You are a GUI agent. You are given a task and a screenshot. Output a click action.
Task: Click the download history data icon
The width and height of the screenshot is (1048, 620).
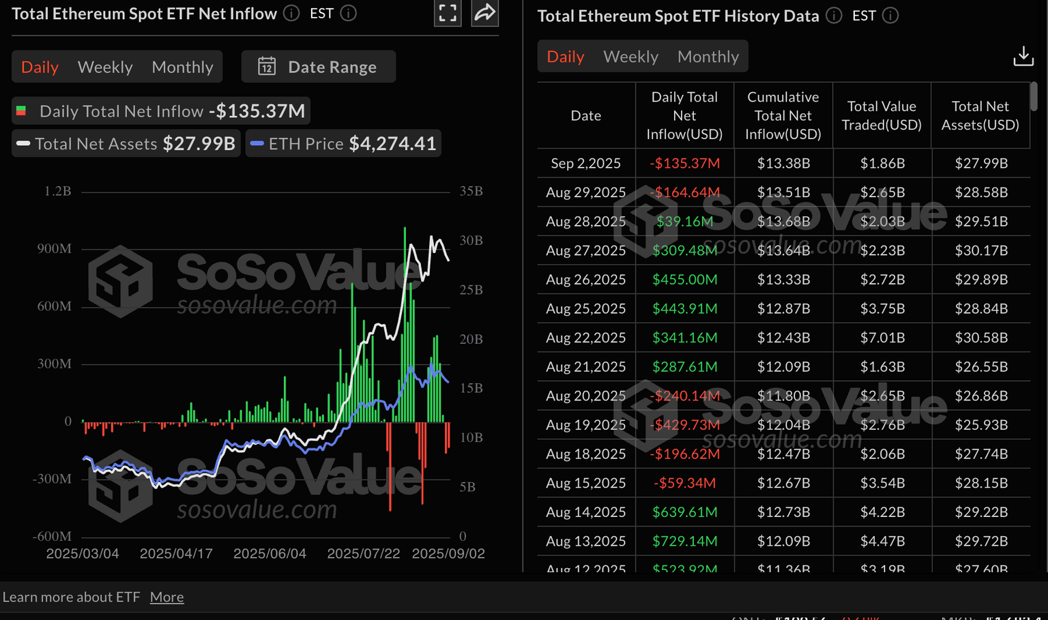pos(1023,56)
